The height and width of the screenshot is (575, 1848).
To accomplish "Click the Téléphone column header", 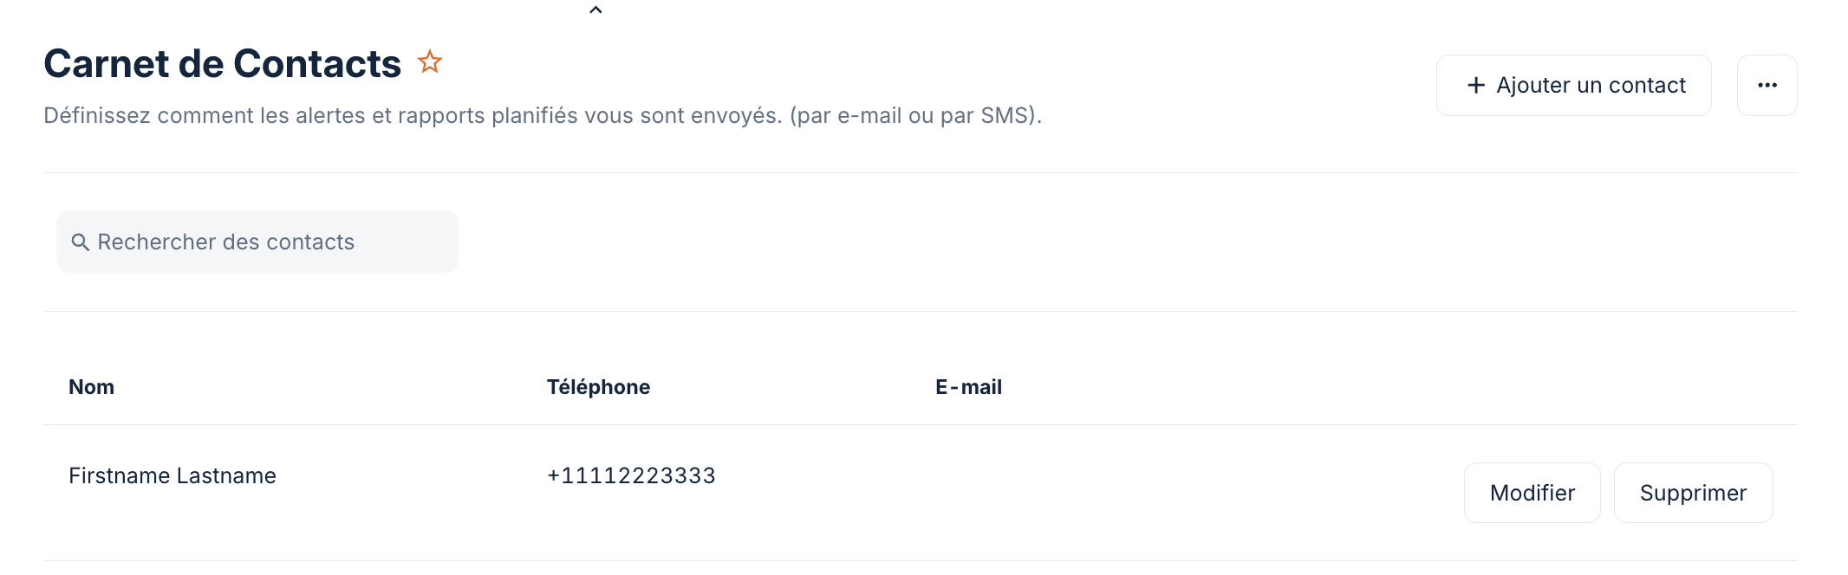I will 597,386.
